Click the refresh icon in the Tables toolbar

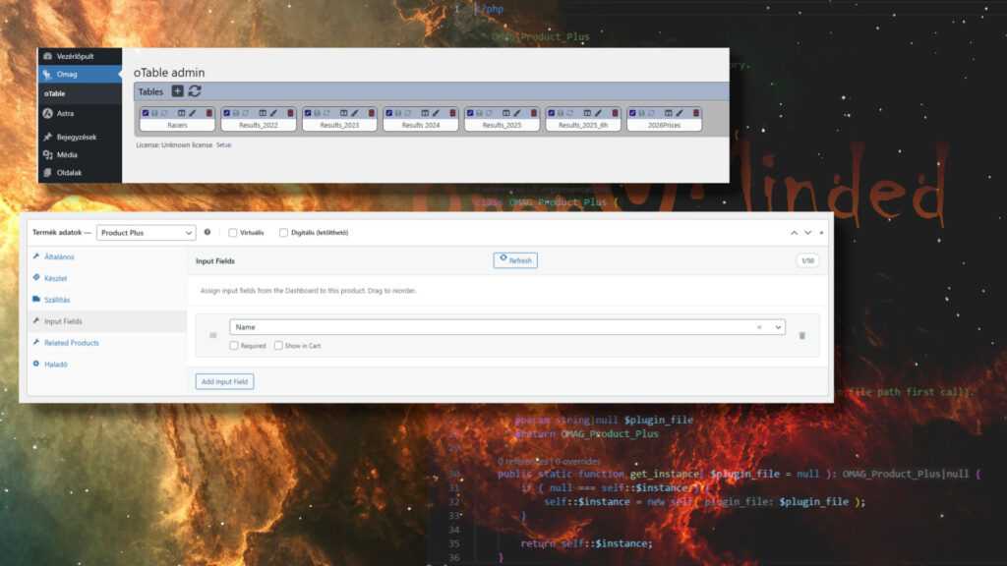pos(194,90)
